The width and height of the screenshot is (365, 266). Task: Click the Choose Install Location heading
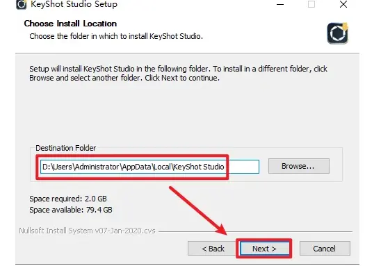pos(70,24)
